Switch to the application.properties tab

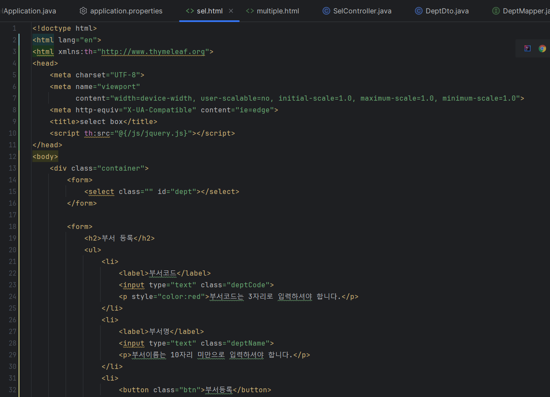click(x=121, y=11)
